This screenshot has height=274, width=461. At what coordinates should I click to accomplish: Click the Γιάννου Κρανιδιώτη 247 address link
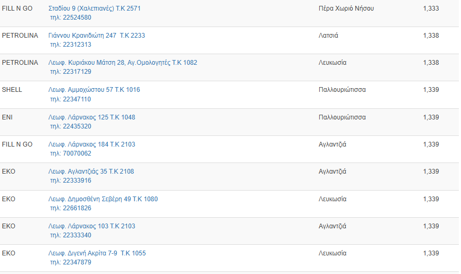(x=96, y=36)
